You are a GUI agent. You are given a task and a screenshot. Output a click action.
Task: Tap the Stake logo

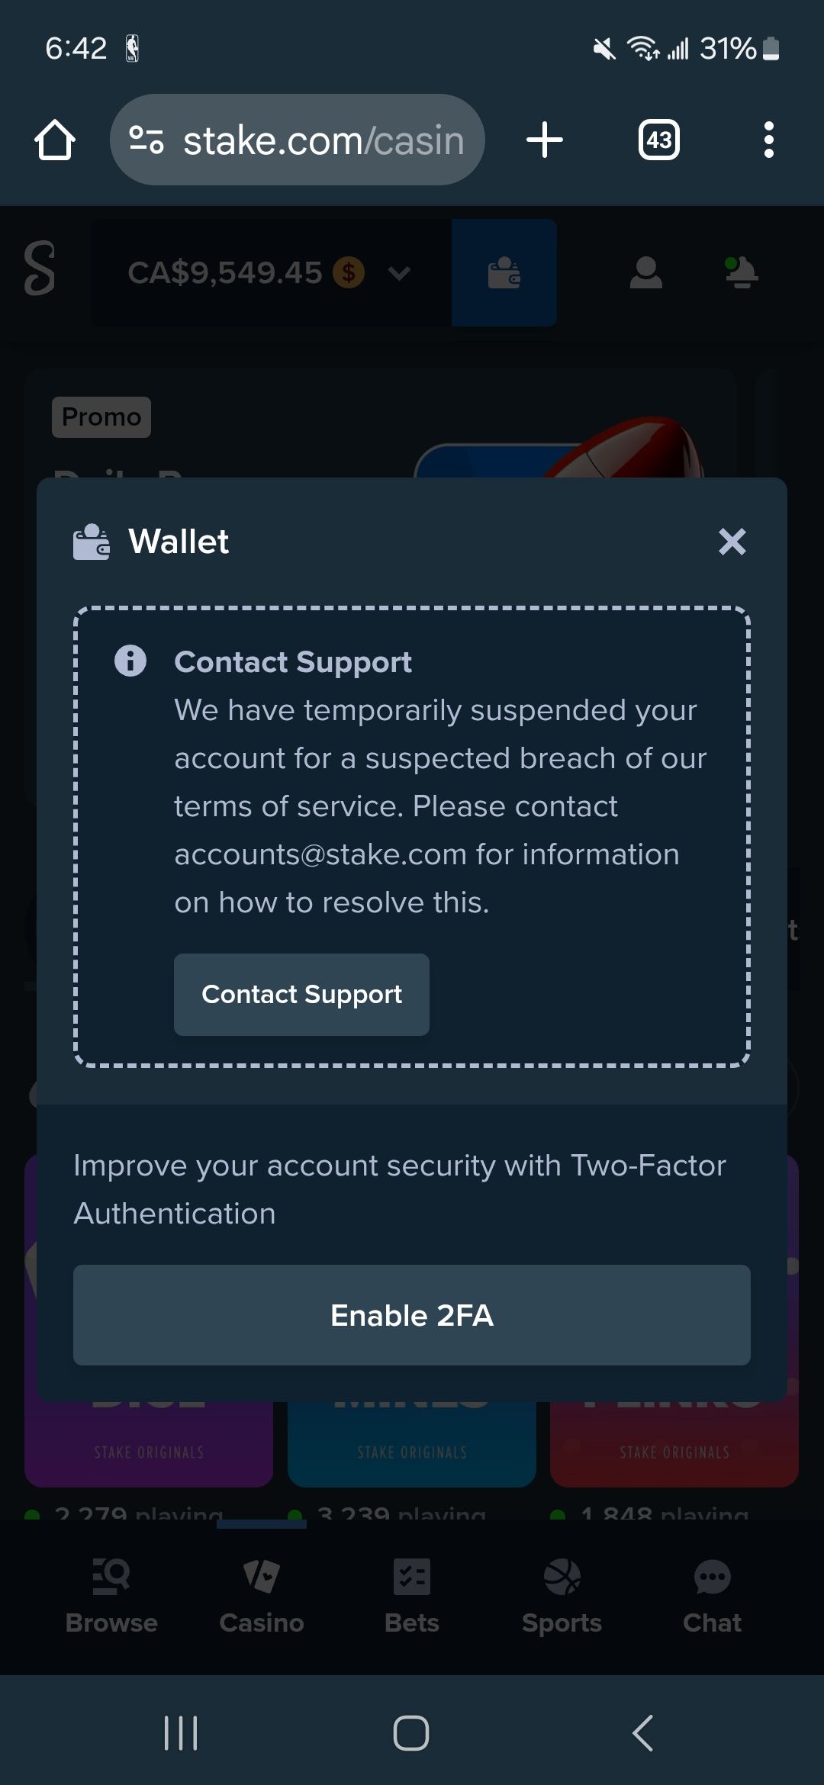(x=40, y=269)
